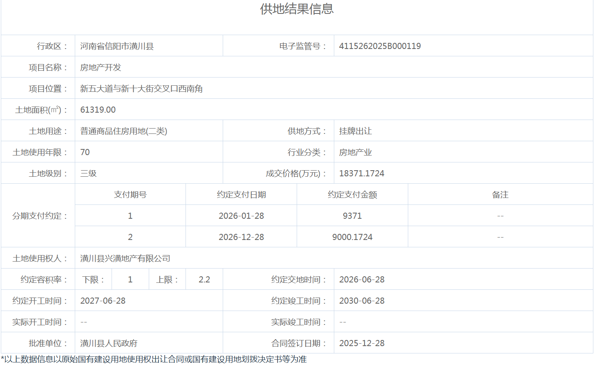Select the payment amount 9371

(x=352, y=216)
